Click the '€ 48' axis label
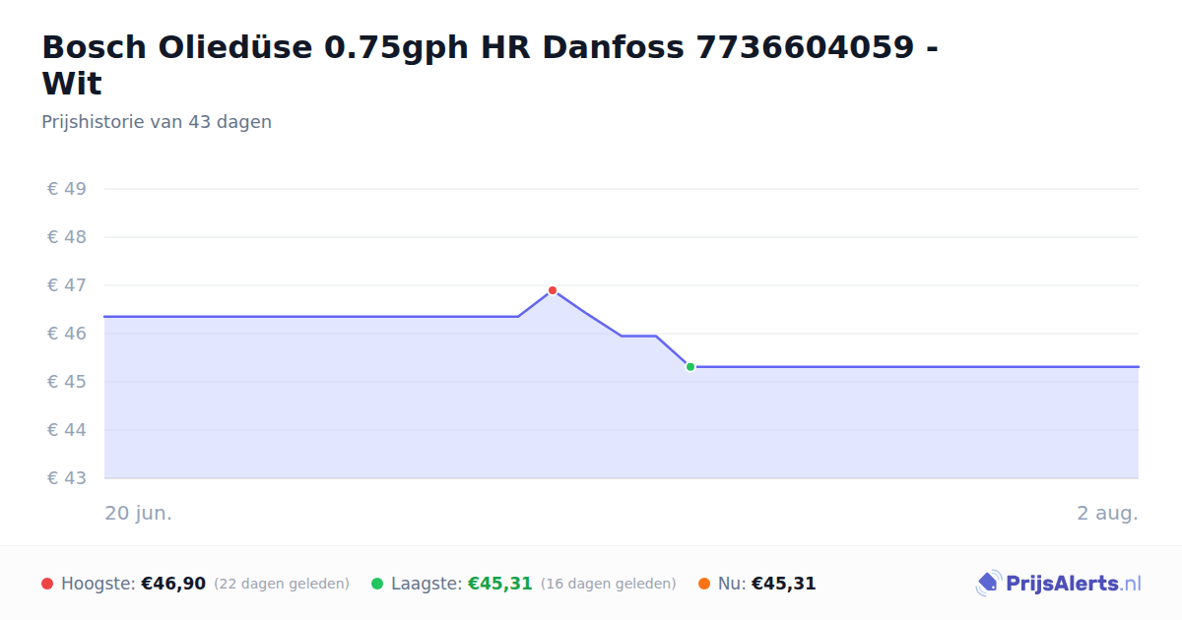 pyautogui.click(x=67, y=237)
